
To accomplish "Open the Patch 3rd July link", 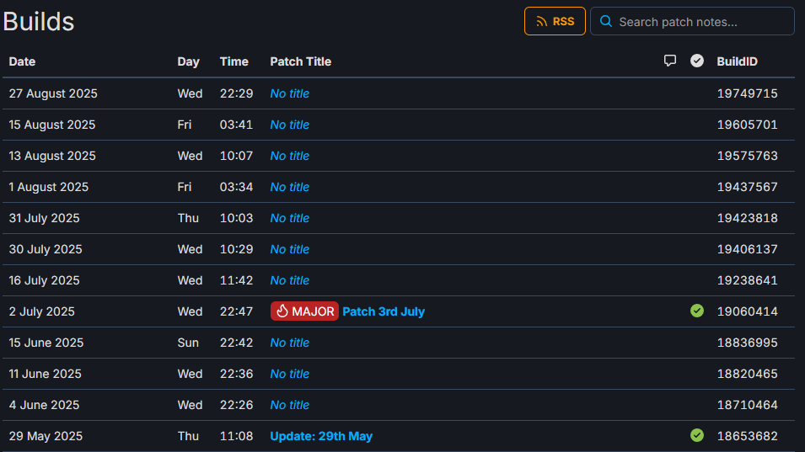I will click(x=384, y=311).
